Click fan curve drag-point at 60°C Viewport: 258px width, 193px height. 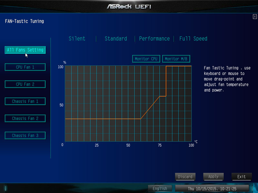(141, 119)
